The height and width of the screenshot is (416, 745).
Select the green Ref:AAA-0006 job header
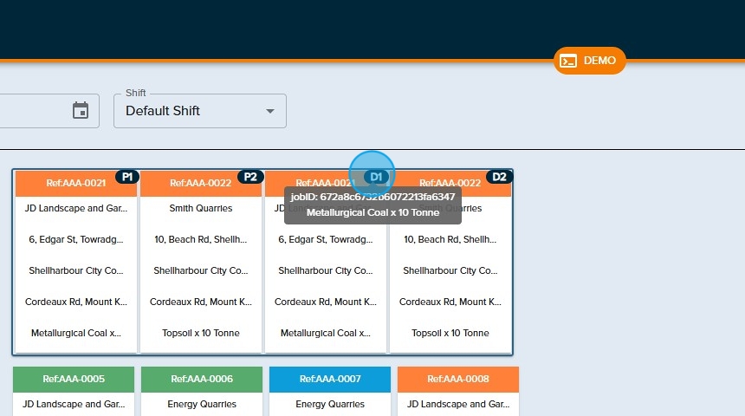click(201, 380)
